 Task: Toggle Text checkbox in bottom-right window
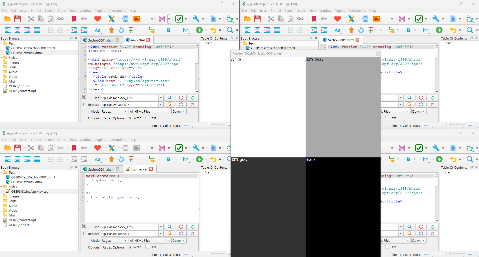(387, 247)
